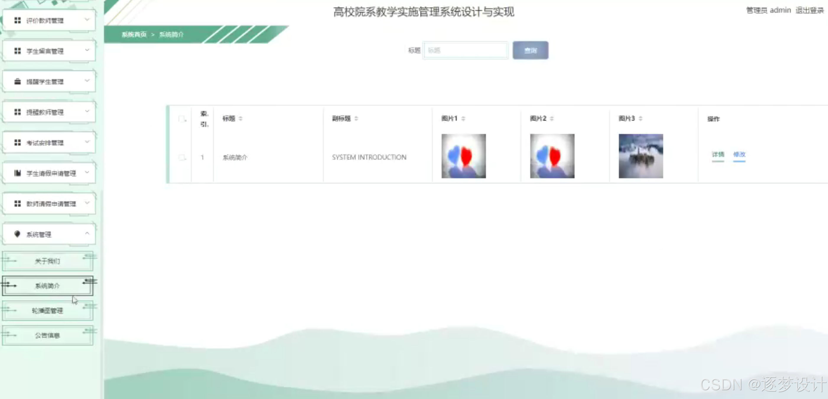Click the 教师请假申请管理 grid icon
This screenshot has height=399, width=828.
click(18, 204)
